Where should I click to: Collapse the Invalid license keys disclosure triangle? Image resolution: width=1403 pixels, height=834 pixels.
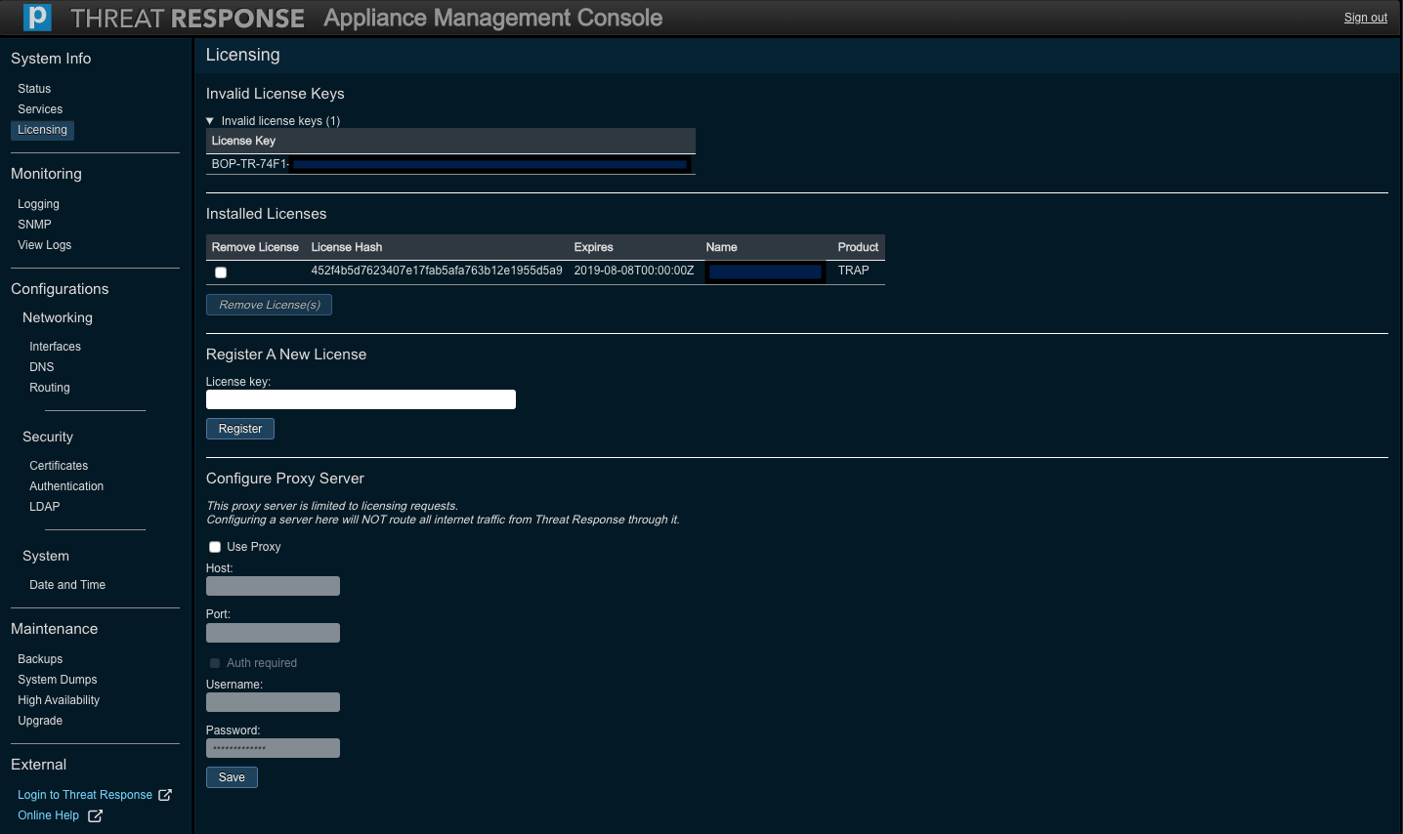click(x=210, y=121)
